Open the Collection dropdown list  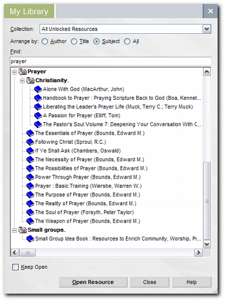[x=206, y=29]
